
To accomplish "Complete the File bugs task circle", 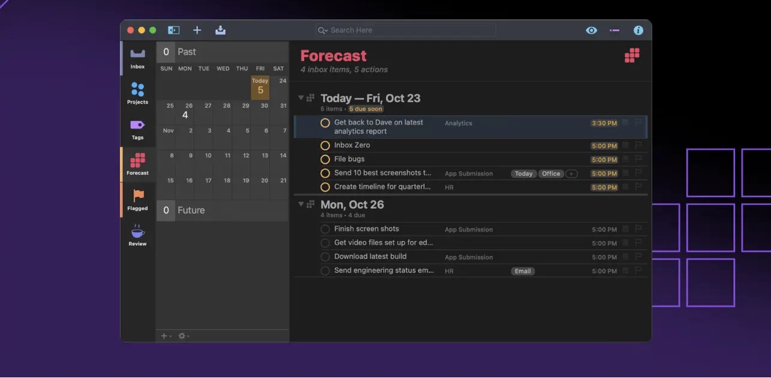I will coord(325,159).
